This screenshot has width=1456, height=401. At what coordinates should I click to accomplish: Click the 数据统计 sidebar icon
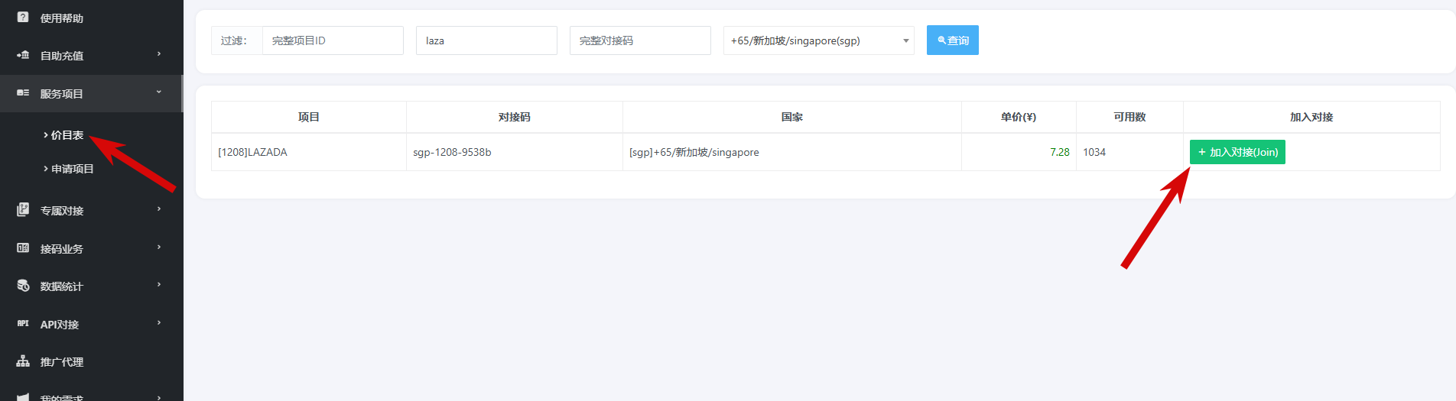coord(23,286)
